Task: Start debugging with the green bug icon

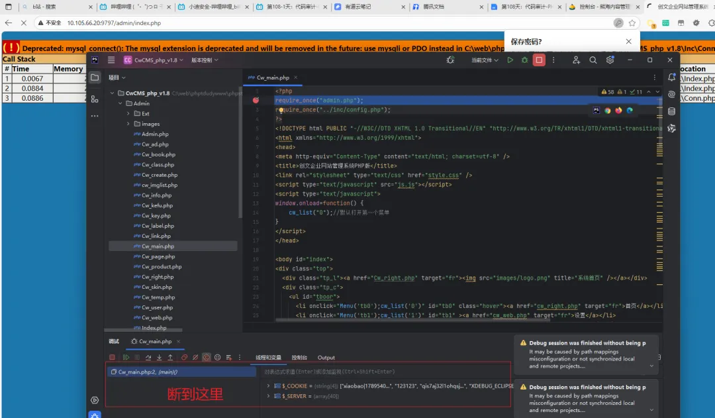Action: [x=524, y=60]
